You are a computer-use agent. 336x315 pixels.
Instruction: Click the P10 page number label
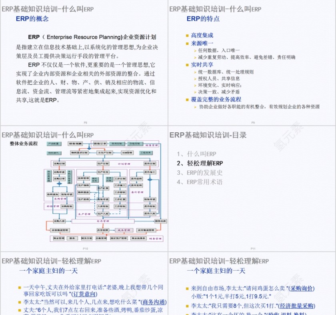click(x=85, y=248)
